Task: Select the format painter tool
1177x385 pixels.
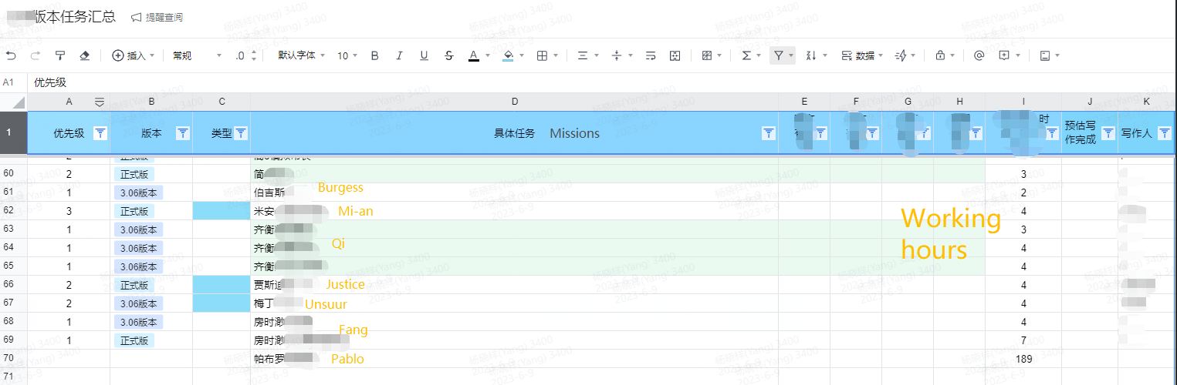Action: tap(60, 55)
